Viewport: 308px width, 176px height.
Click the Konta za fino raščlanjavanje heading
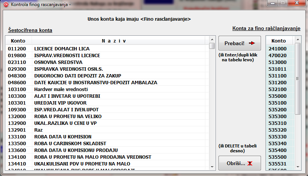tap(266, 28)
